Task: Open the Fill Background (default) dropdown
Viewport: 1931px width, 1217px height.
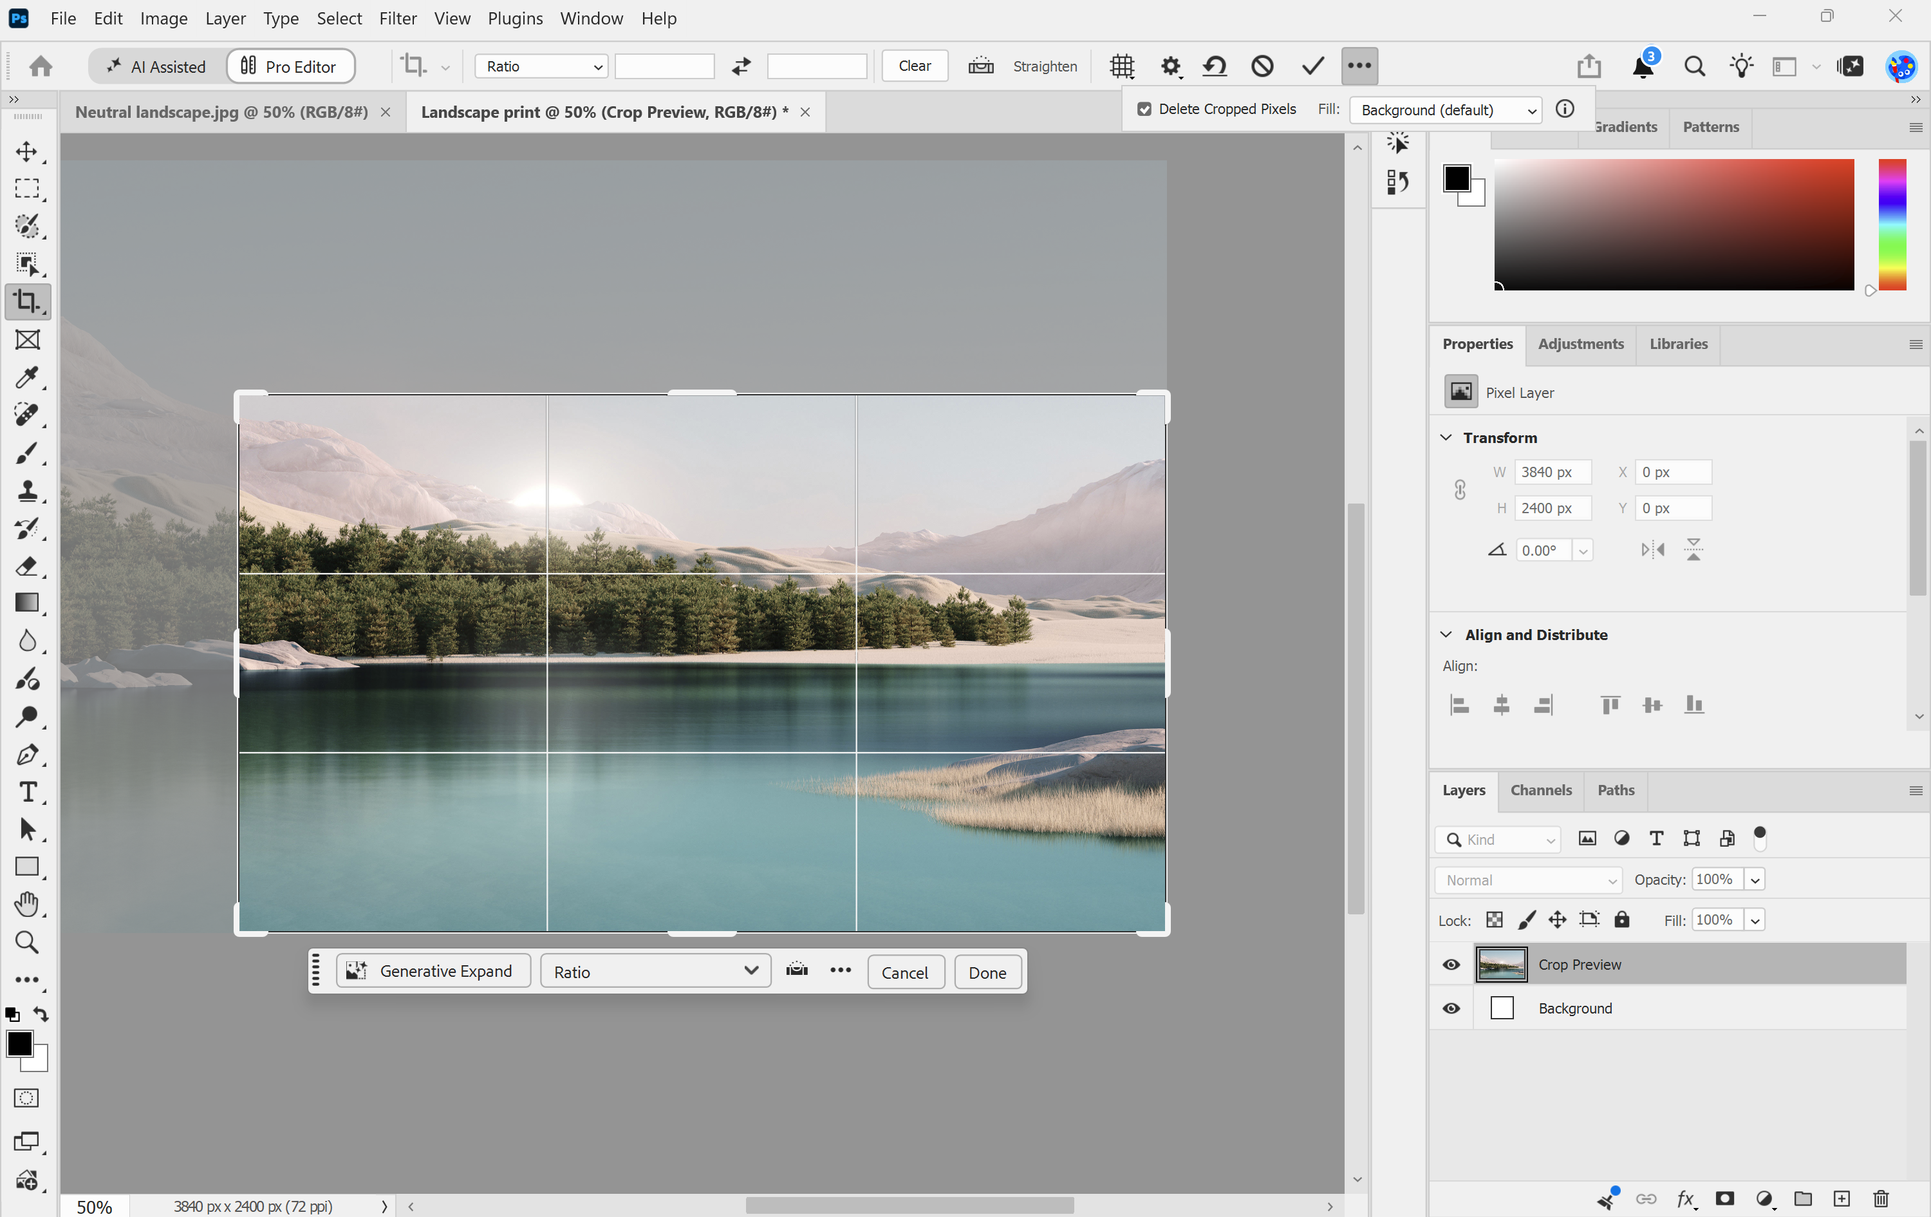Action: [1447, 110]
